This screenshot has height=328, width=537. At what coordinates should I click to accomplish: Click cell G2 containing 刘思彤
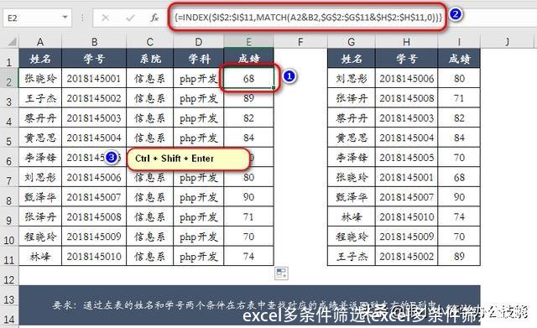coord(352,78)
